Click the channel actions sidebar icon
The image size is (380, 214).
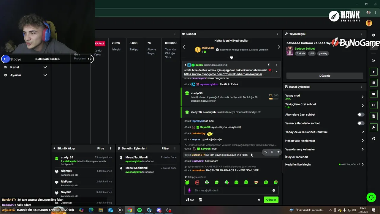tap(373, 116)
